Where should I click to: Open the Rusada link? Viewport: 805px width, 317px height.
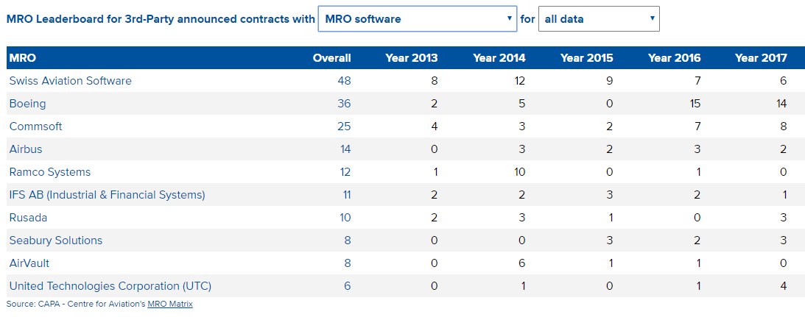[28, 218]
